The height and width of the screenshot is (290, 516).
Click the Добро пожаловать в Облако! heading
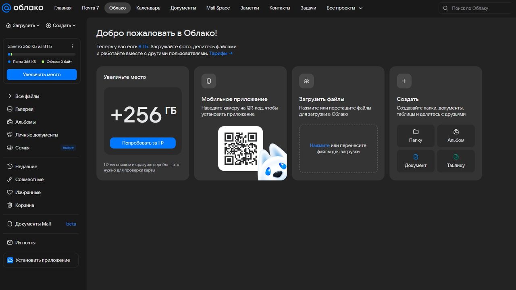[x=157, y=33]
